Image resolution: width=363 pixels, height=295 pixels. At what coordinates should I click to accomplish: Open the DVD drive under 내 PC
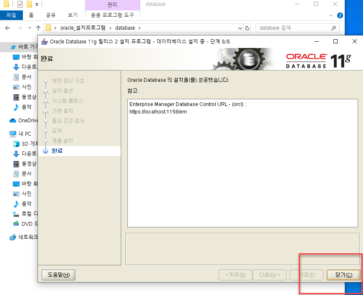(x=25, y=224)
